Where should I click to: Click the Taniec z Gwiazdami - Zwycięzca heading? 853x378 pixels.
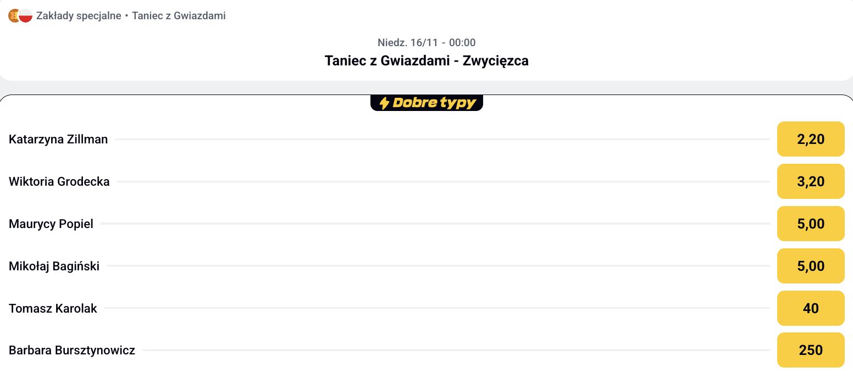[x=427, y=60]
